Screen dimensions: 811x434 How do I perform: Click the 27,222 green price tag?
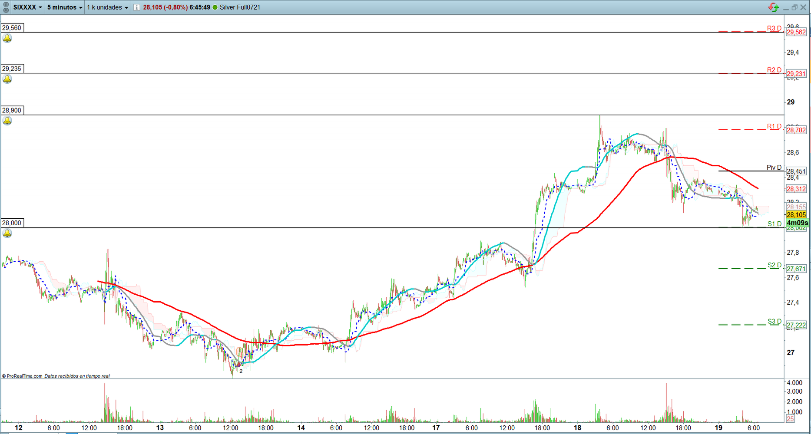coord(796,325)
